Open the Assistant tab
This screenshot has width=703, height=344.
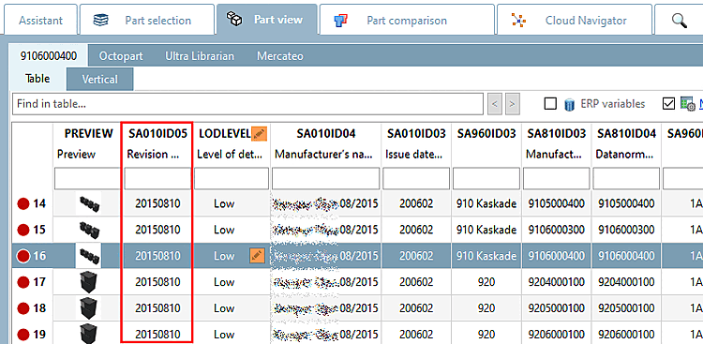pos(41,21)
